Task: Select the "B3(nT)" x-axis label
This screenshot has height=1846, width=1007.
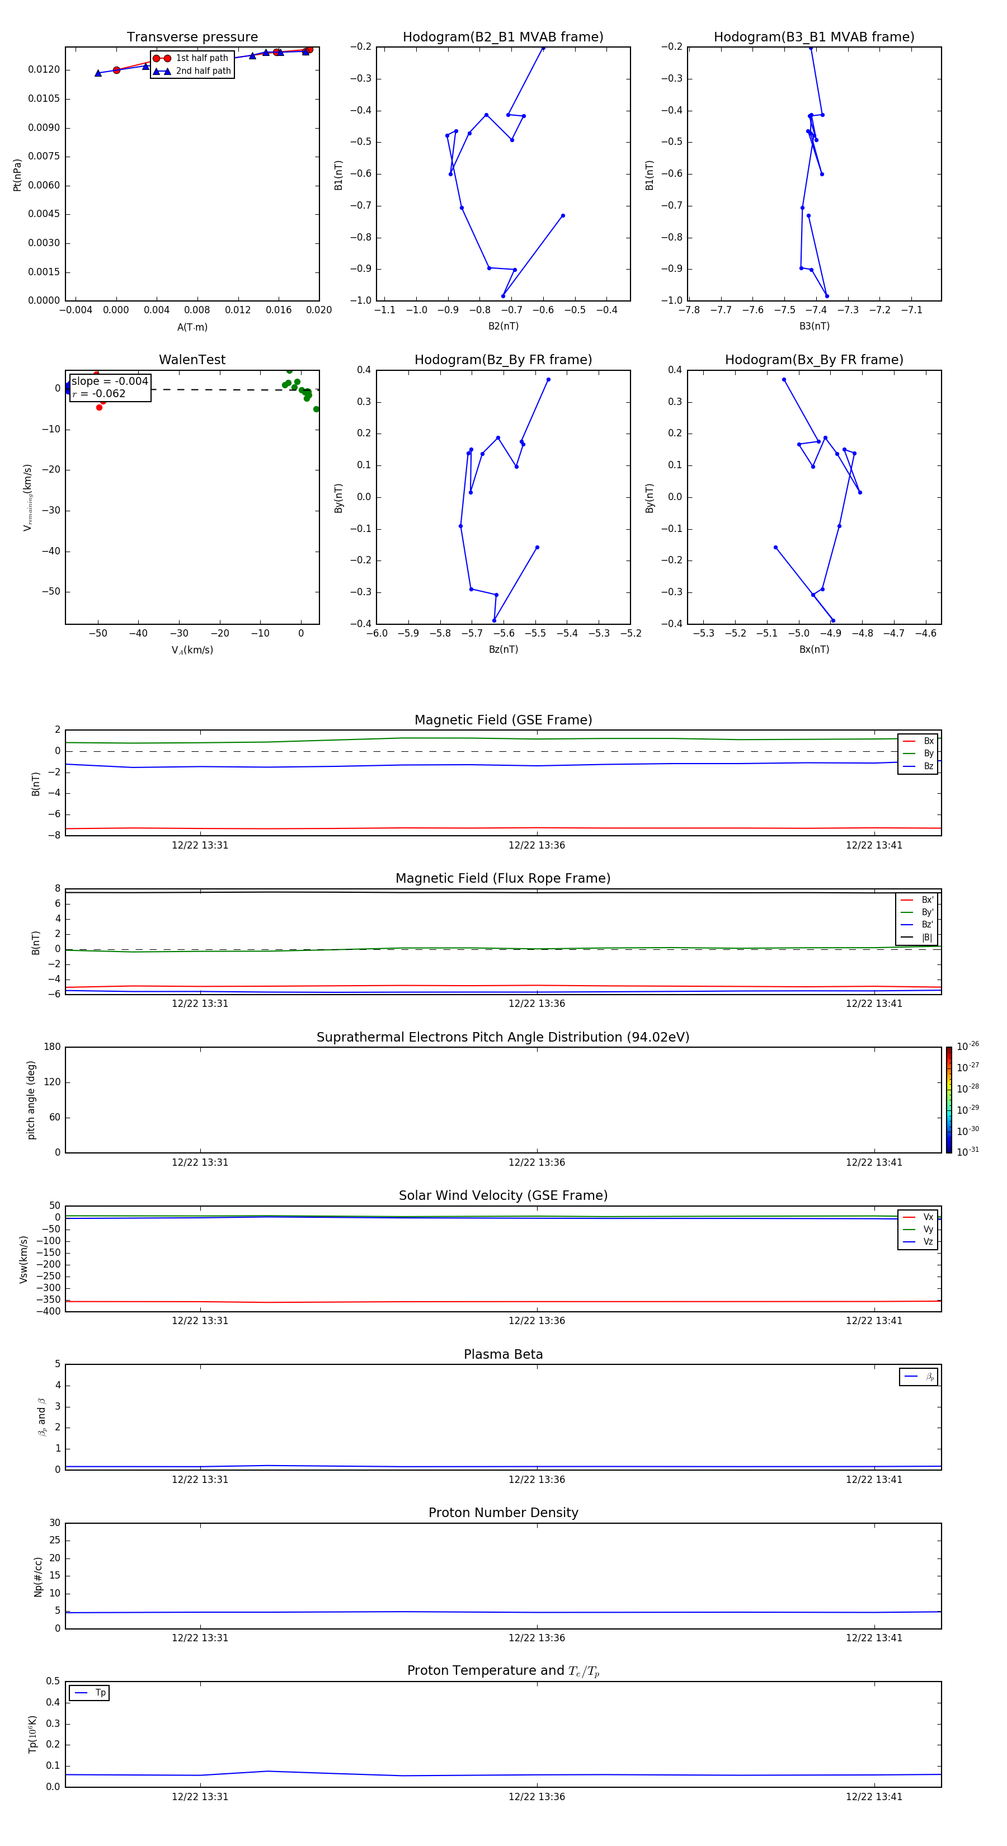Action: [x=814, y=326]
